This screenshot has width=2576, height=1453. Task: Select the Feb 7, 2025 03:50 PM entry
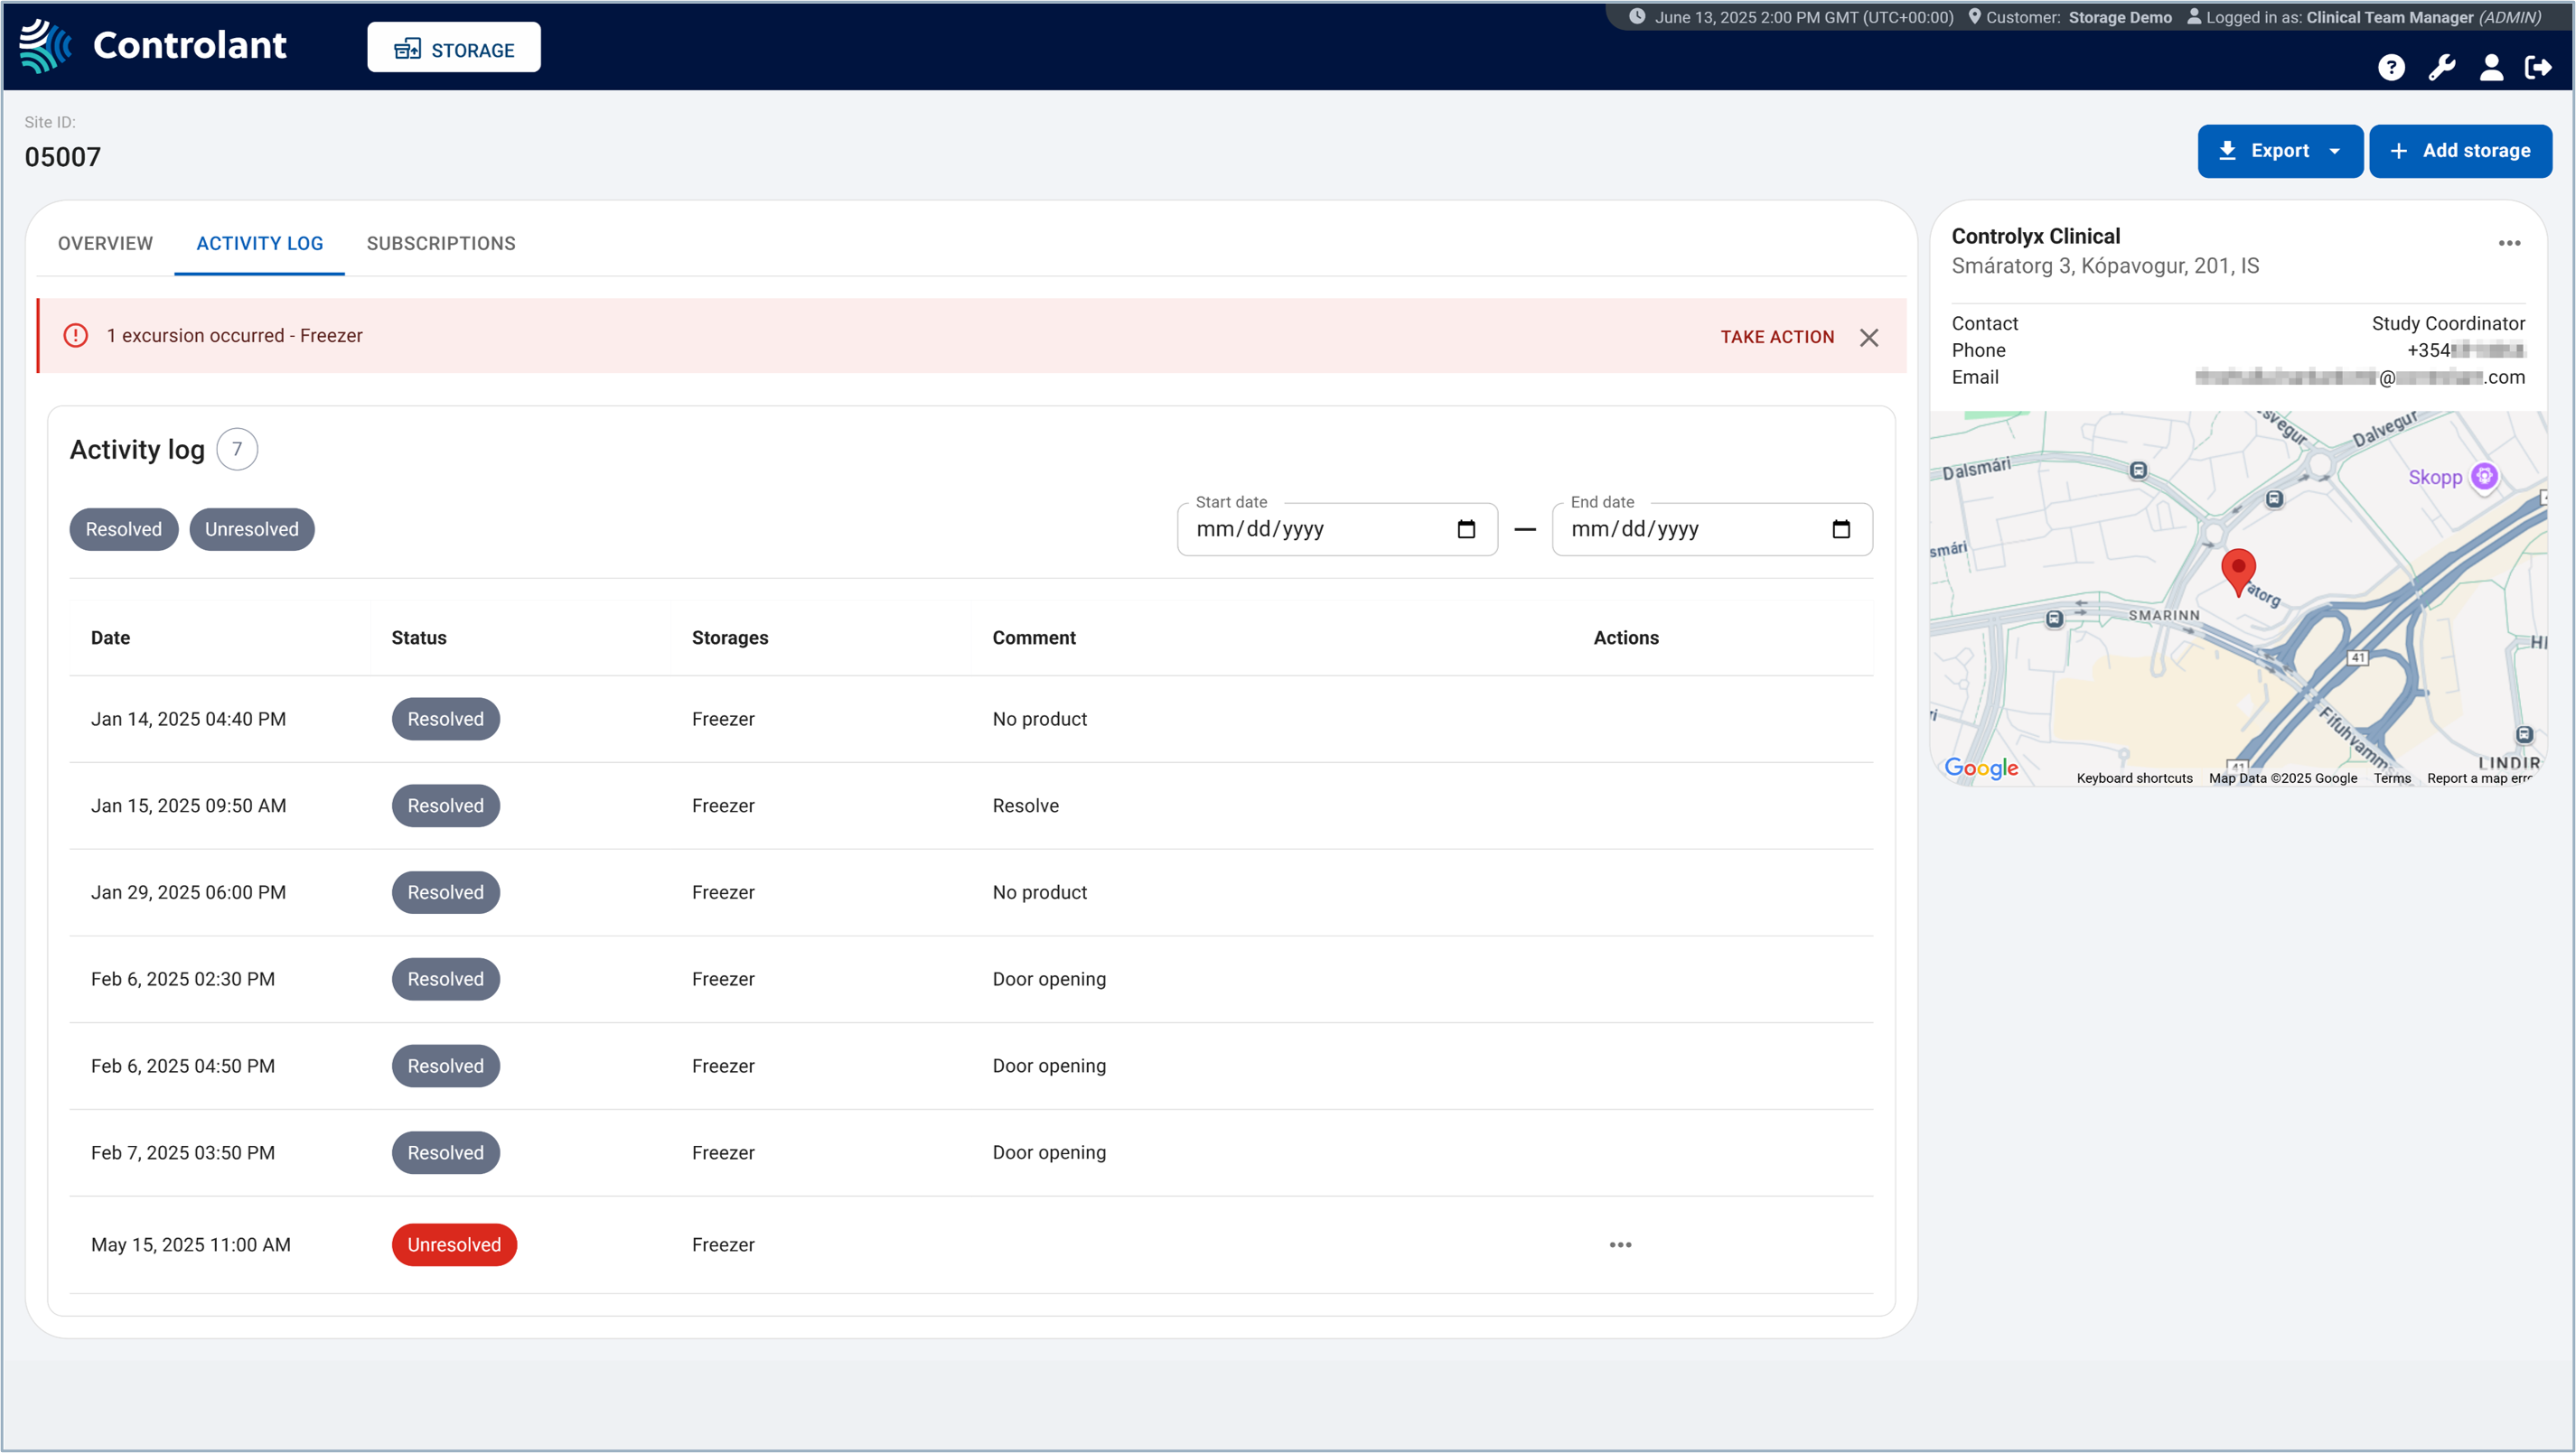pos(971,1152)
